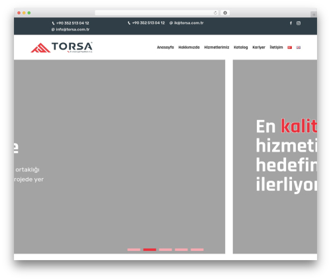Select the active red second slide indicator
331x280 pixels.
point(150,250)
